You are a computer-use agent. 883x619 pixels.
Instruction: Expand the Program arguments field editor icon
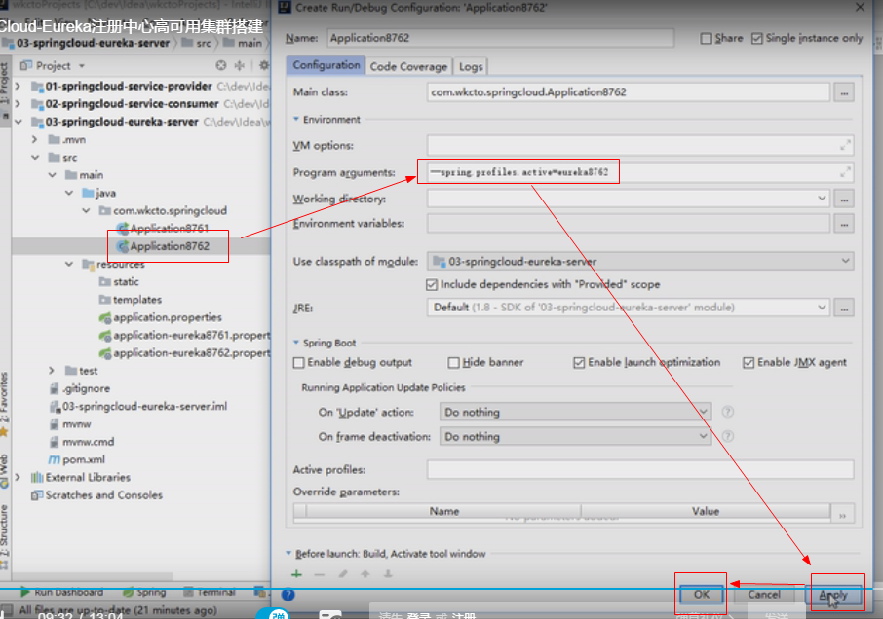[x=845, y=172]
